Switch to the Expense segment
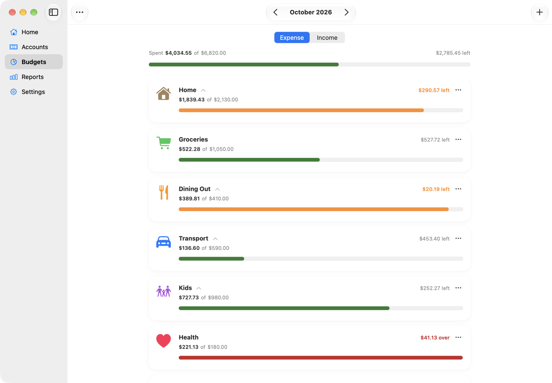Viewport: 552px width, 383px height. pos(292,38)
